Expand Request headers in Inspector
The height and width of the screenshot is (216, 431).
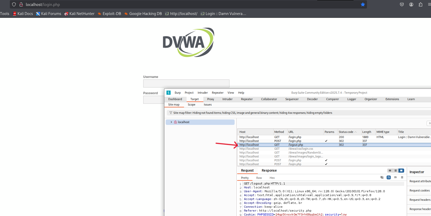[419, 200]
